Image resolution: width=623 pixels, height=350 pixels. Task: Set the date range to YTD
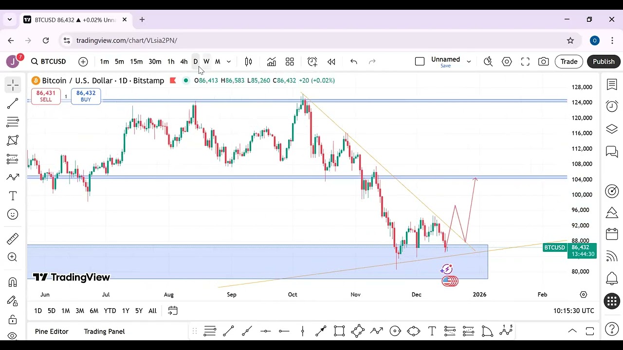[x=110, y=311]
